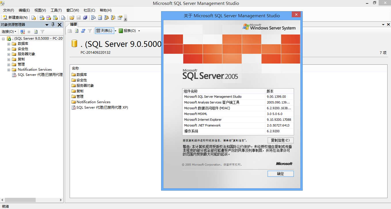Click 确定 to close the About dialog
This screenshot has width=391, height=209.
[x=280, y=174]
